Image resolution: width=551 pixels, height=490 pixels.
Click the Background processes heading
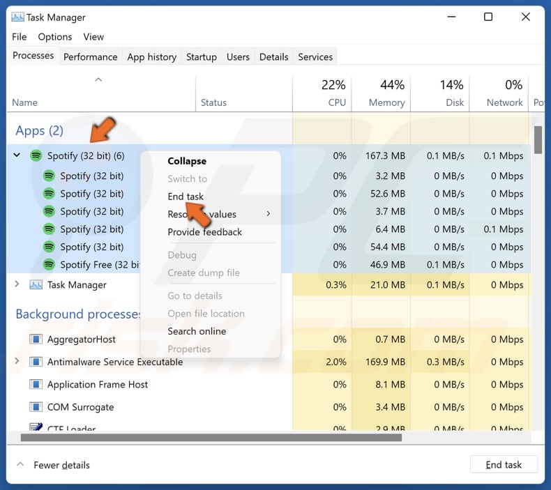pyautogui.click(x=78, y=314)
